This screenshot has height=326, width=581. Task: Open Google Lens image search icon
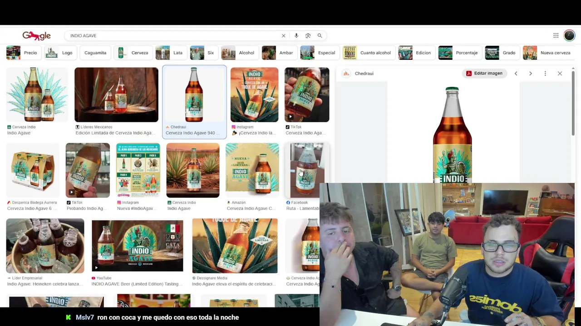pyautogui.click(x=308, y=36)
